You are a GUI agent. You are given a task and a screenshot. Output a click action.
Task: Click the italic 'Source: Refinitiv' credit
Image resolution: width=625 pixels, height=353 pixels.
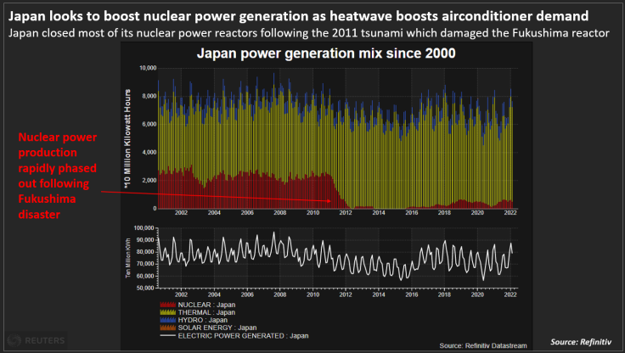(581, 342)
